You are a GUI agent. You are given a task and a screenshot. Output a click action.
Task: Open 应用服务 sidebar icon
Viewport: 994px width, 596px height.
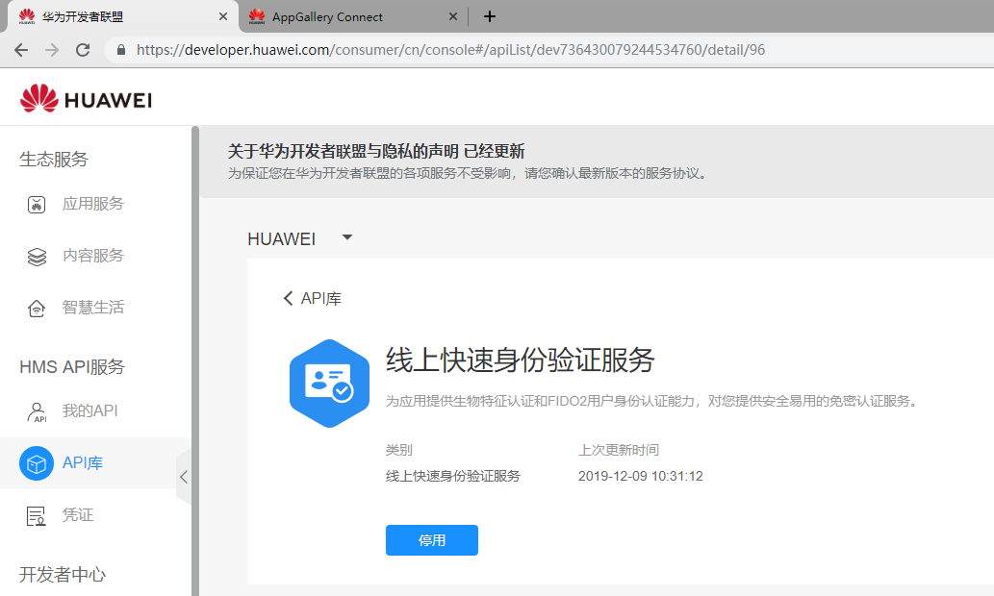37,204
